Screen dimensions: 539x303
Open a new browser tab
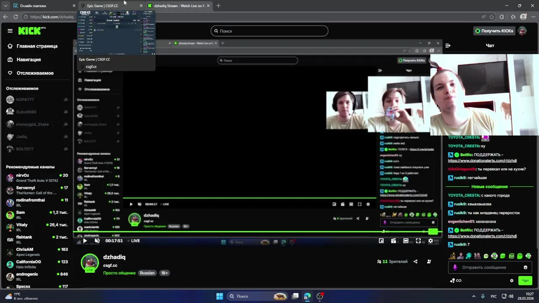tap(218, 6)
